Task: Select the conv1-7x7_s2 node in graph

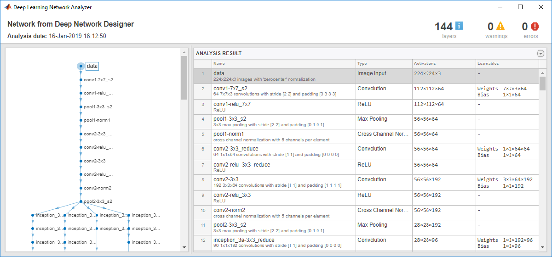Action: (81, 80)
